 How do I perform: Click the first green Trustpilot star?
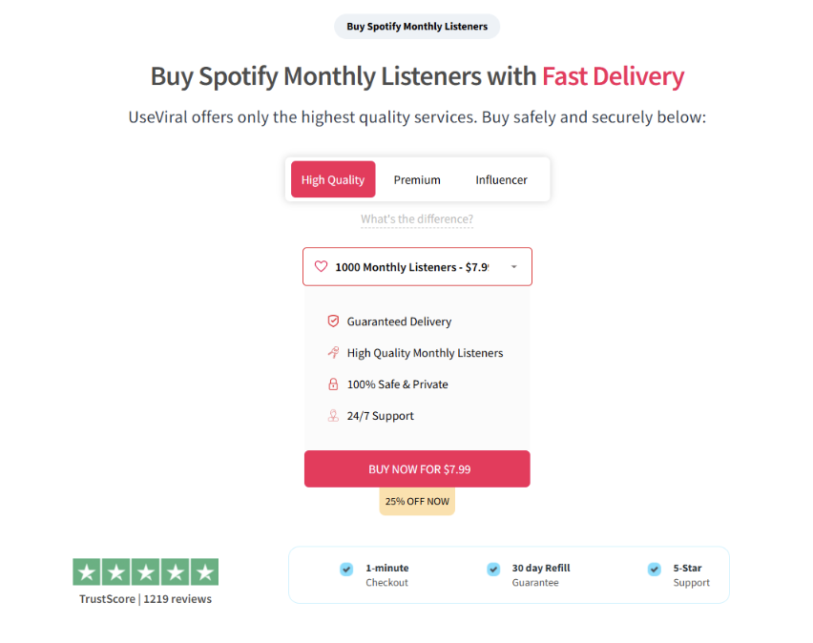pos(87,571)
